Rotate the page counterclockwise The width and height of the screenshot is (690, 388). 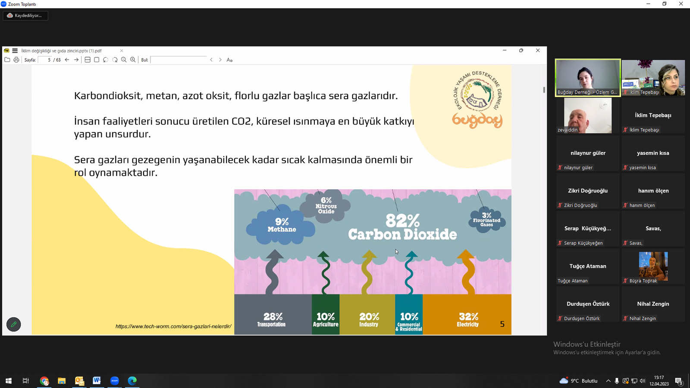pyautogui.click(x=106, y=60)
